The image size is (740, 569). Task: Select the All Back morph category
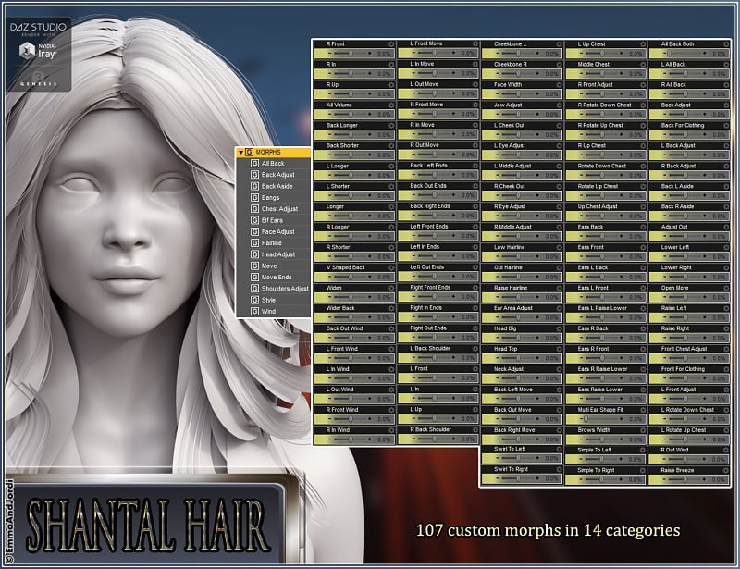[x=273, y=164]
